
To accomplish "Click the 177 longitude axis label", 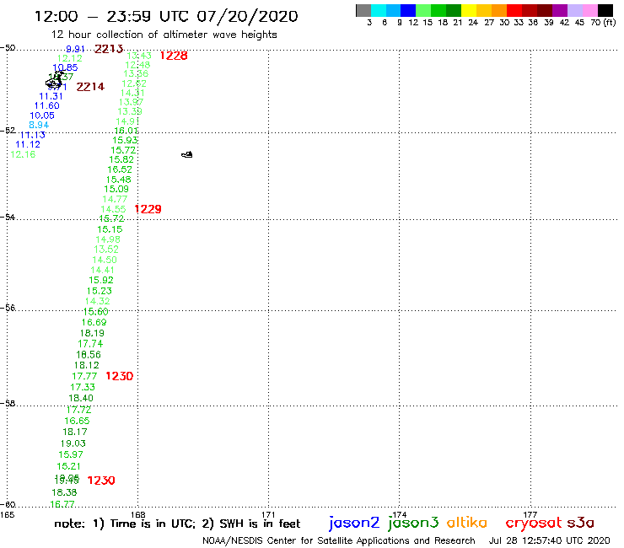I will tap(530, 514).
